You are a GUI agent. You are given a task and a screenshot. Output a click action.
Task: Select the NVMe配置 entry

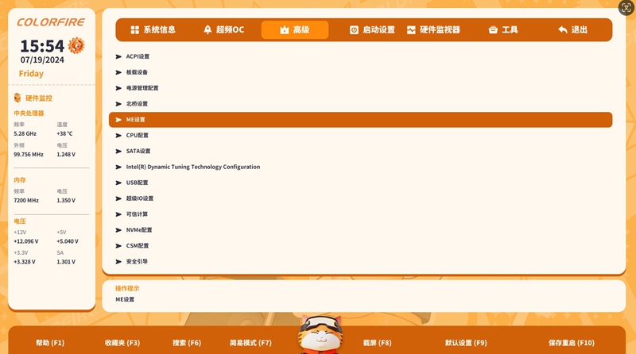pyautogui.click(x=138, y=229)
